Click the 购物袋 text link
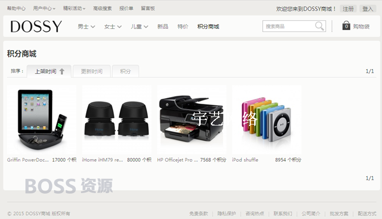Viewport: 382px width, 219px height. pyautogui.click(x=361, y=26)
